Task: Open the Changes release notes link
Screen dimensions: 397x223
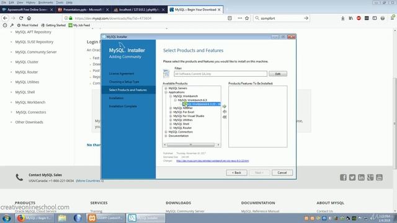Action: point(212,161)
